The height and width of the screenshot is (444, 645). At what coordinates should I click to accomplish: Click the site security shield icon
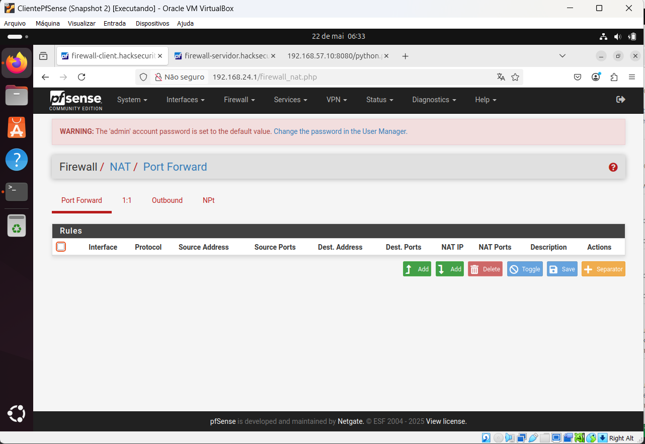pyautogui.click(x=143, y=77)
